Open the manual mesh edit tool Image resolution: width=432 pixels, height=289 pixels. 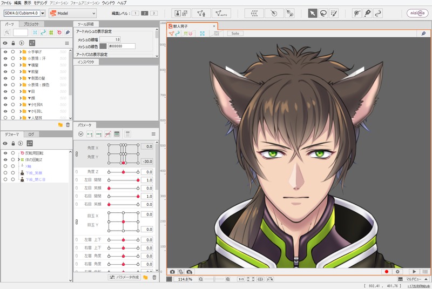[201, 13]
